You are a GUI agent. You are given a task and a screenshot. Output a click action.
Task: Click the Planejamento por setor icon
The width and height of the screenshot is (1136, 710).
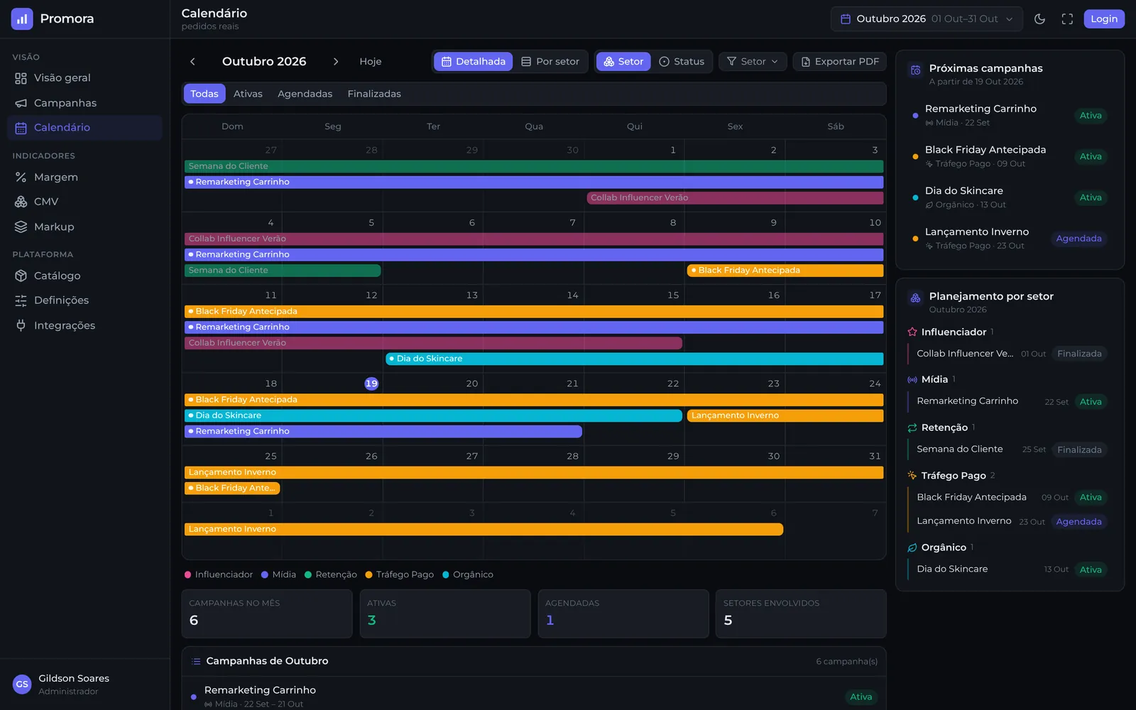[915, 297]
